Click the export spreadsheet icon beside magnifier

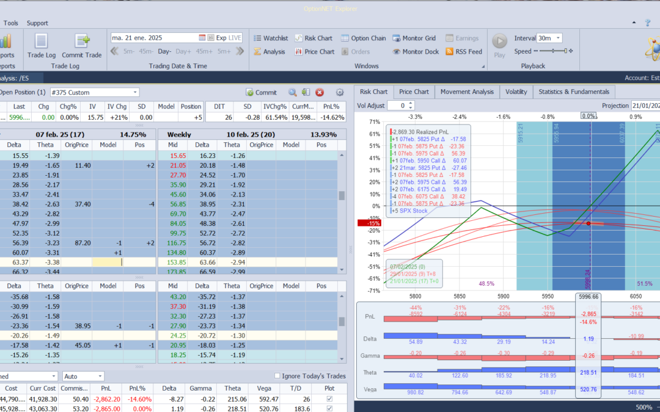[306, 93]
